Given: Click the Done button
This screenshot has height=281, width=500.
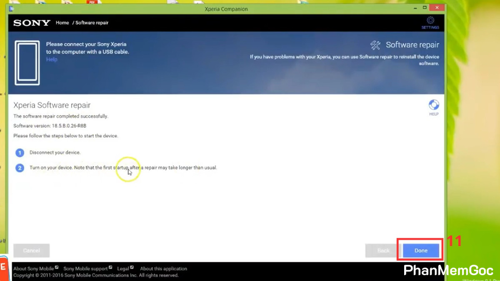Looking at the screenshot, I should point(421,251).
